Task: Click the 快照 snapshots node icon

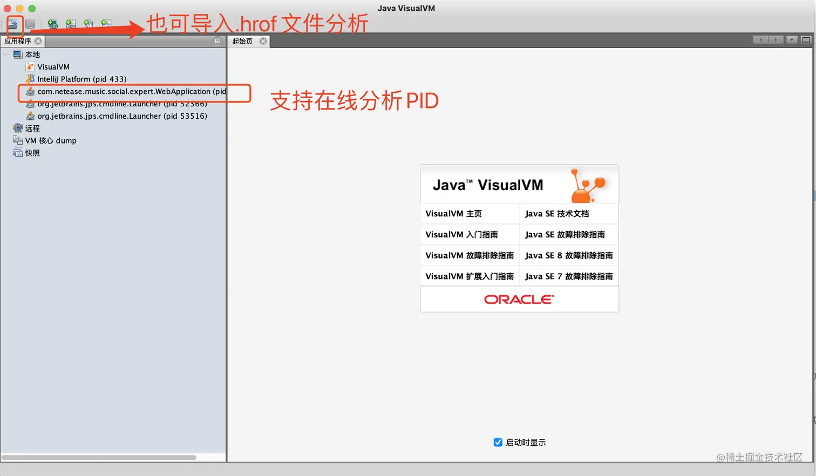Action: [x=18, y=153]
